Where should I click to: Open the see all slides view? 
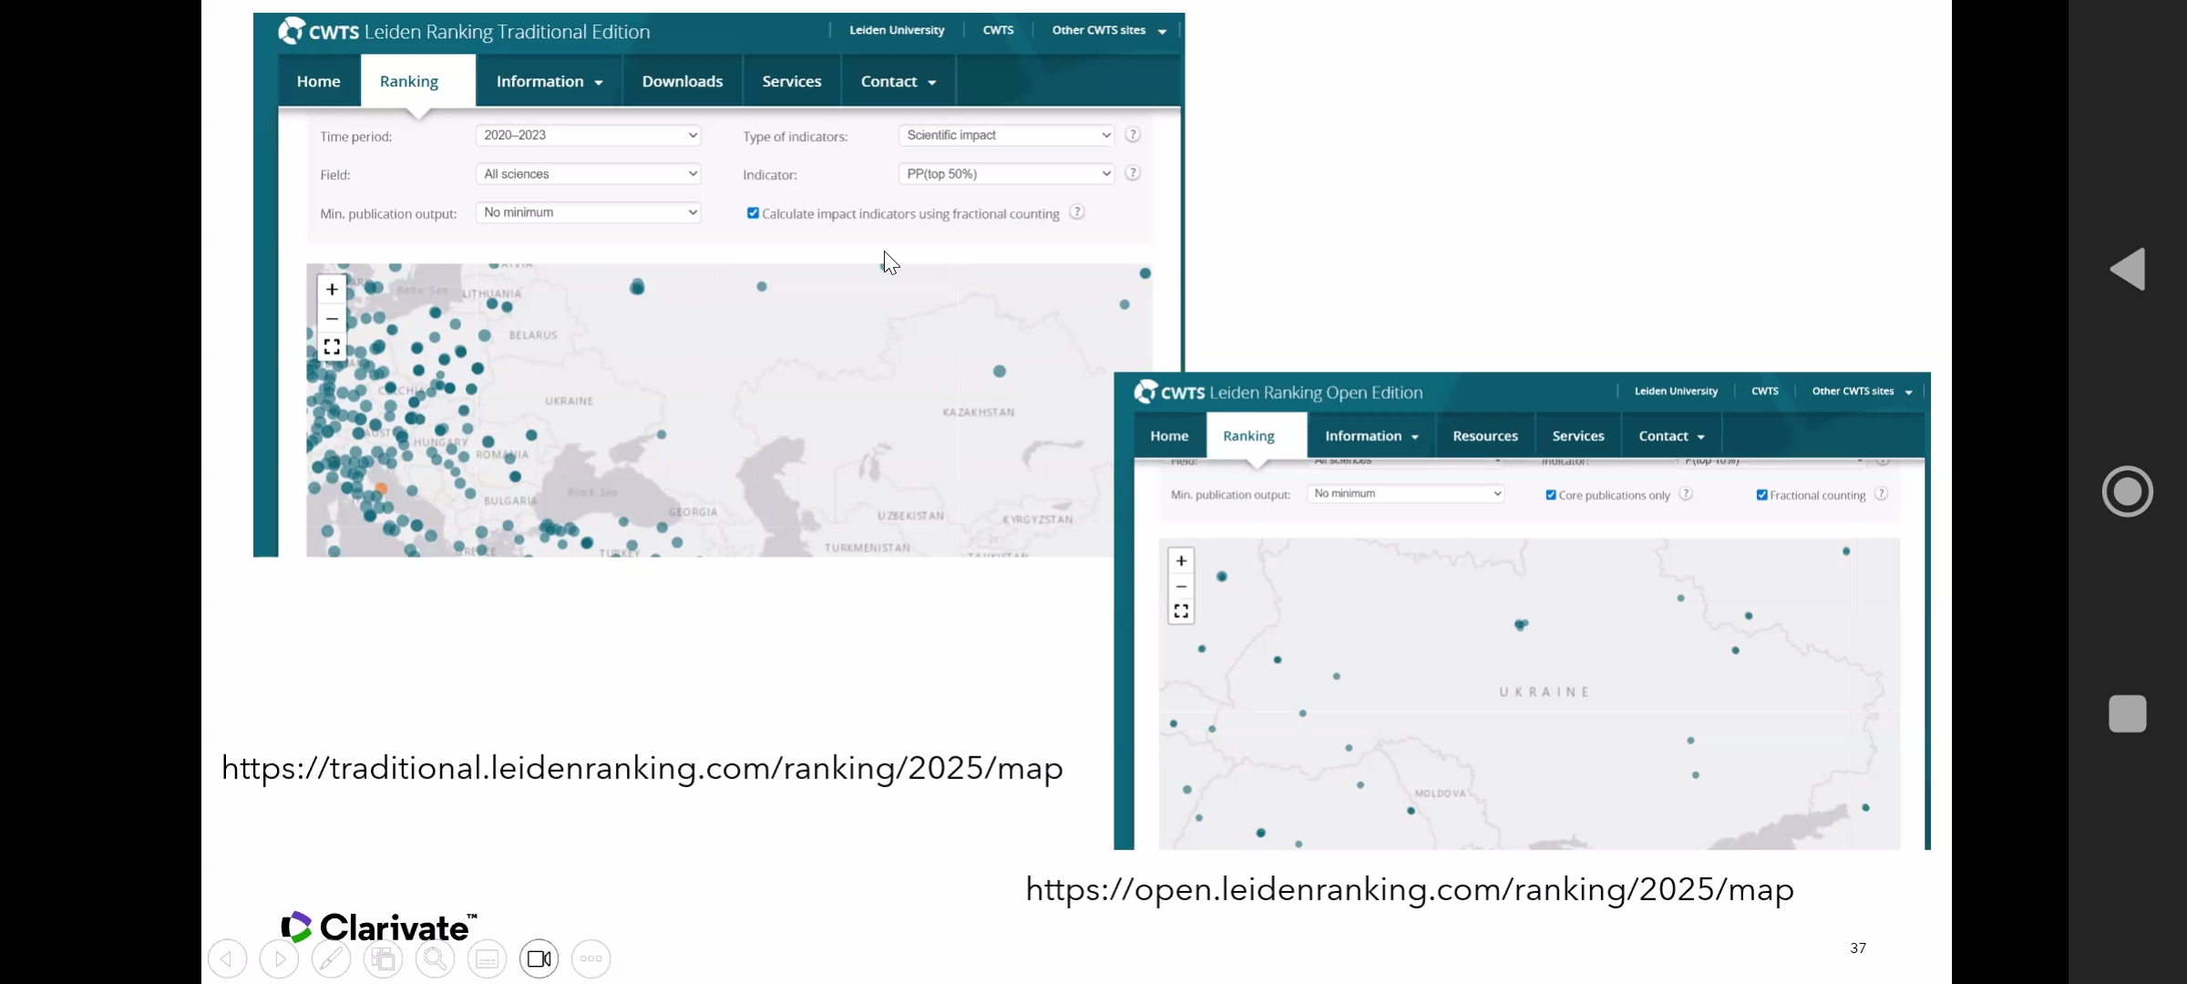point(383,958)
